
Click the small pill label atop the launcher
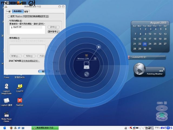coord(160,103)
